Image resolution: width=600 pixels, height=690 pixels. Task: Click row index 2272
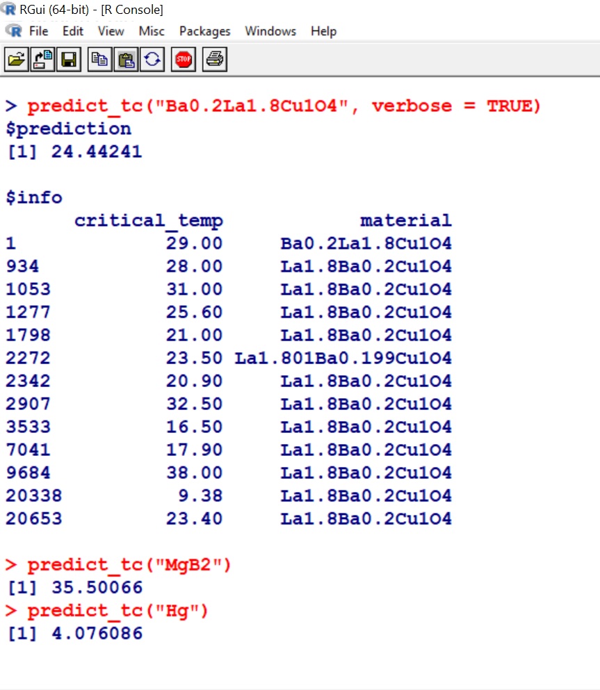[29, 358]
